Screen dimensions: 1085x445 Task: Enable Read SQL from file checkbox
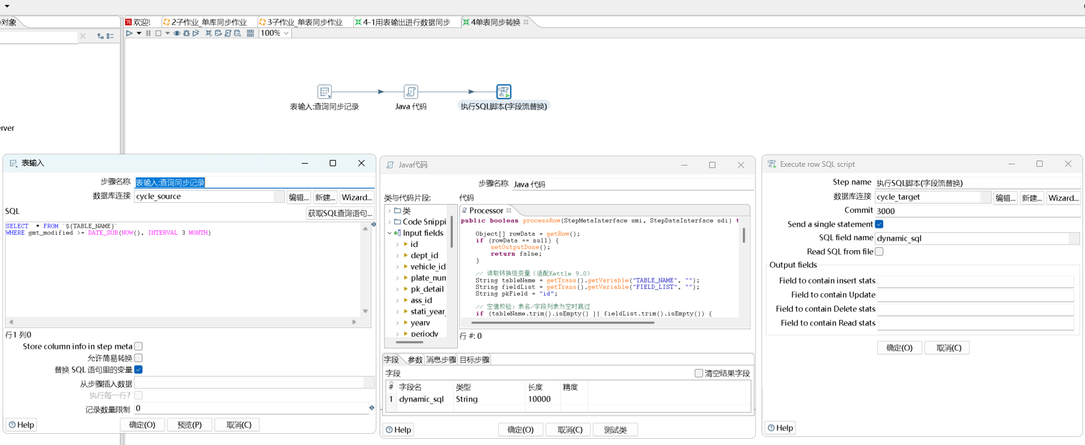point(879,251)
